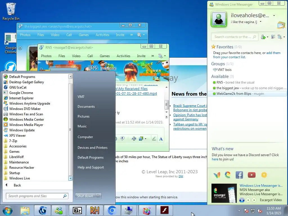Click the Shut down button

[x=85, y=196]
